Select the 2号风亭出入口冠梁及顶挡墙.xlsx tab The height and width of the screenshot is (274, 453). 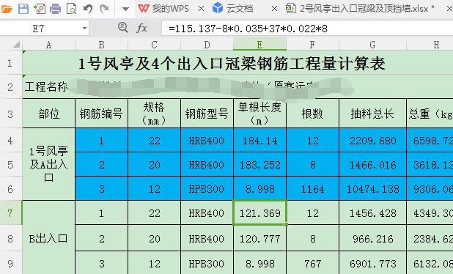pyautogui.click(x=360, y=9)
